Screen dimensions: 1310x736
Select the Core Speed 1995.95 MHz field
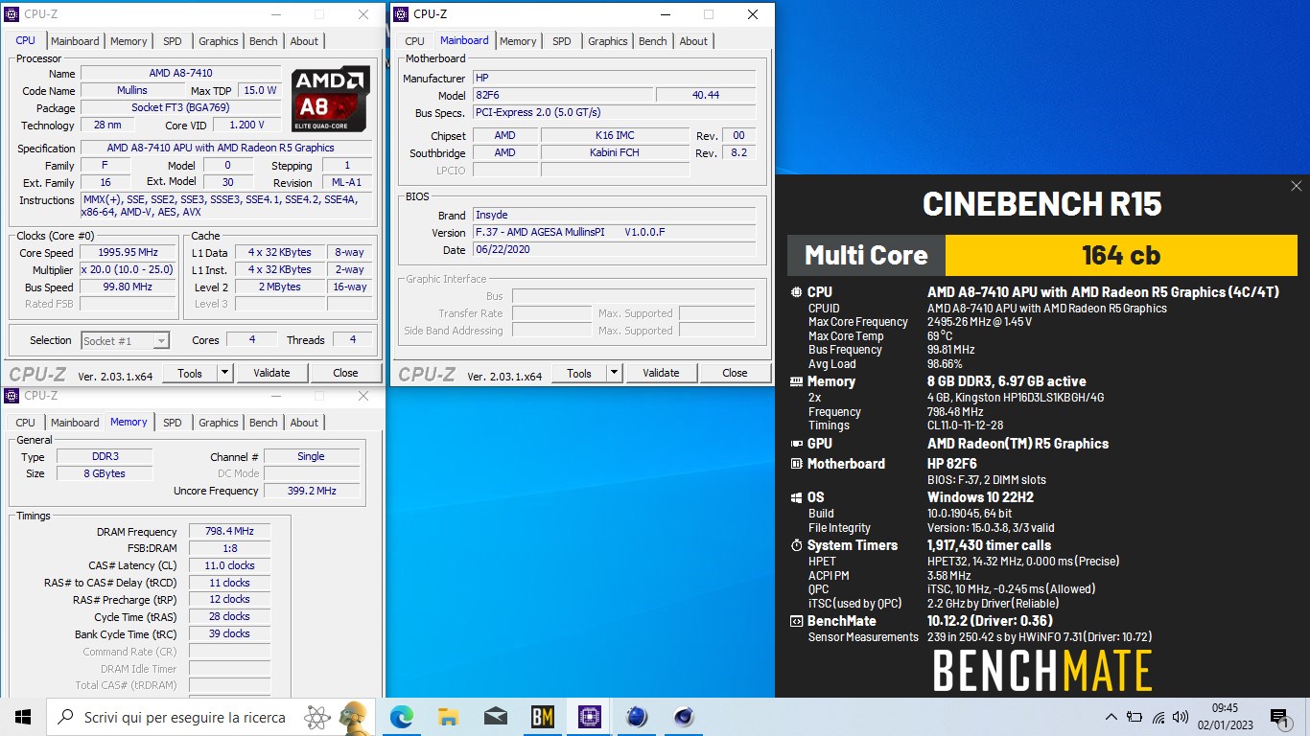[x=129, y=253]
